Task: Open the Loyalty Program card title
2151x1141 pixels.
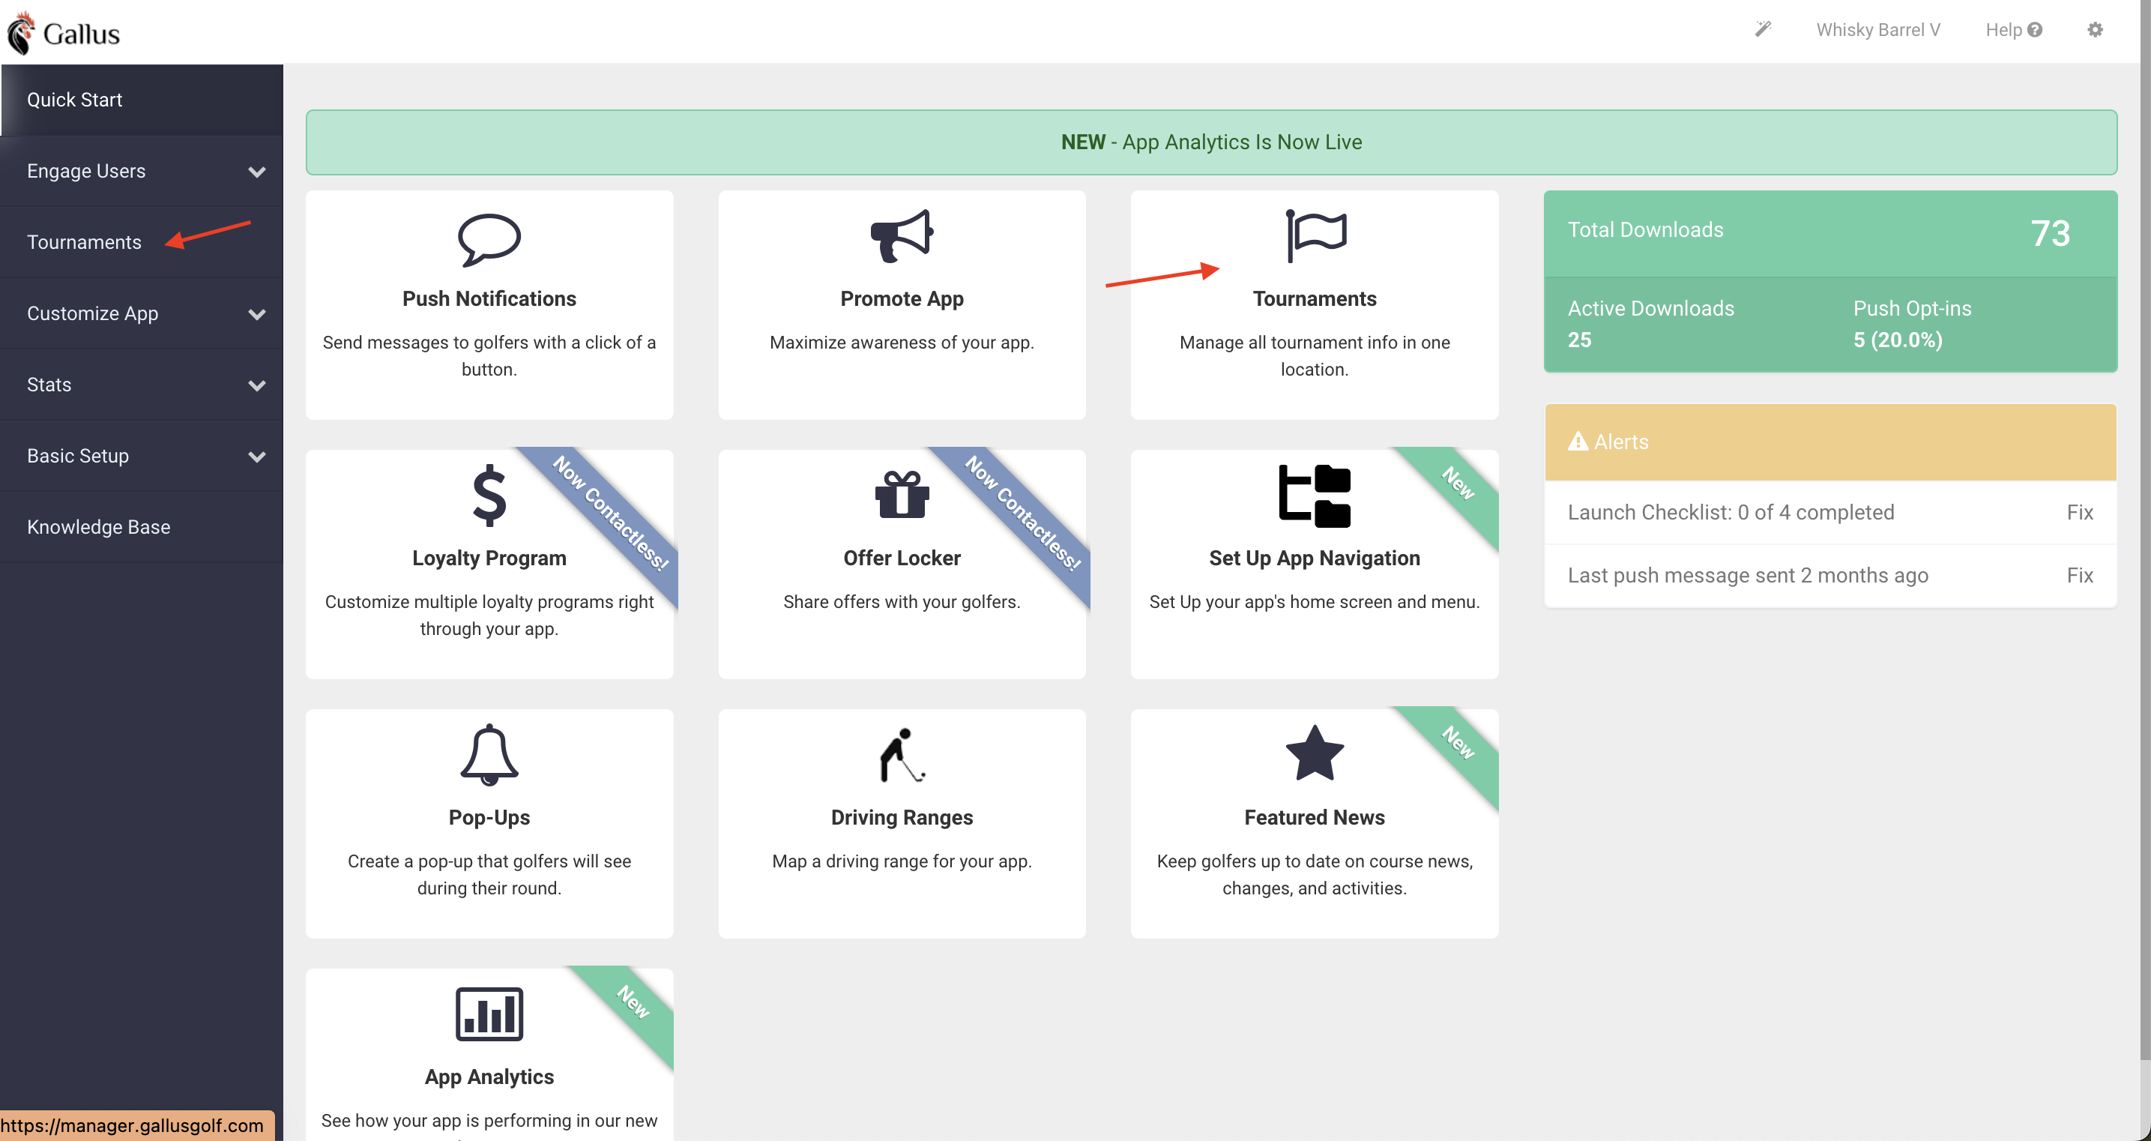Action: point(489,559)
